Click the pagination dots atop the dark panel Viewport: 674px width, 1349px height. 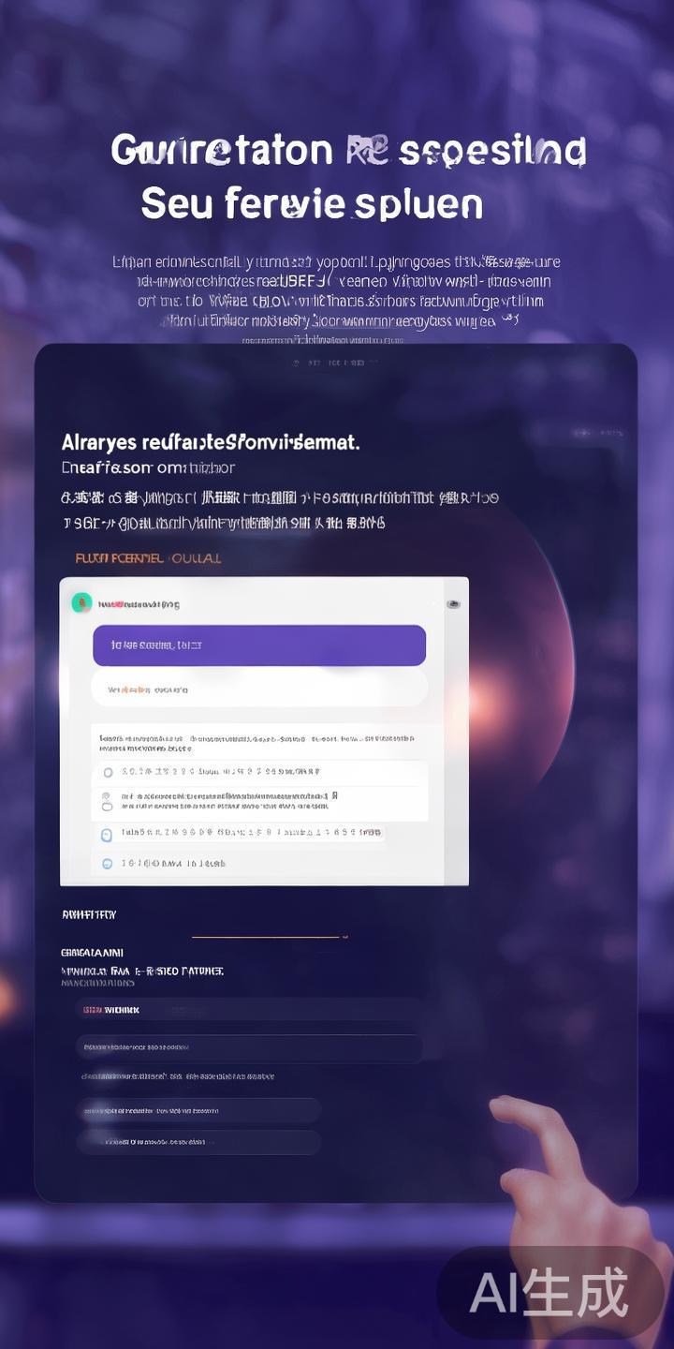pos(335,362)
